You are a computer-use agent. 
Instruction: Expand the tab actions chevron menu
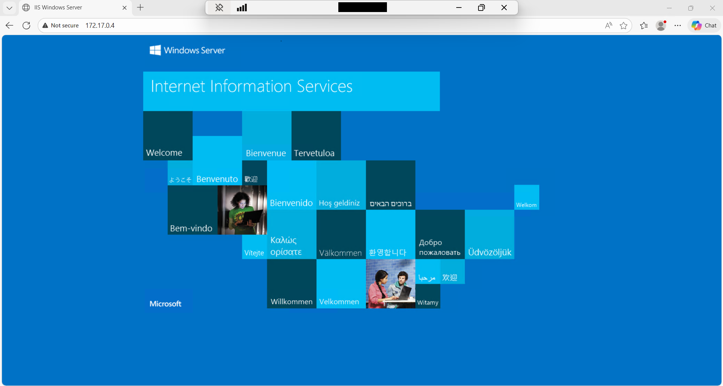click(x=9, y=8)
